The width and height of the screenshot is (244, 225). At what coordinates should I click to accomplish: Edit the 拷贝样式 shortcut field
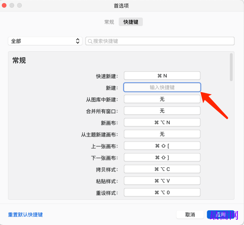pos(162,169)
